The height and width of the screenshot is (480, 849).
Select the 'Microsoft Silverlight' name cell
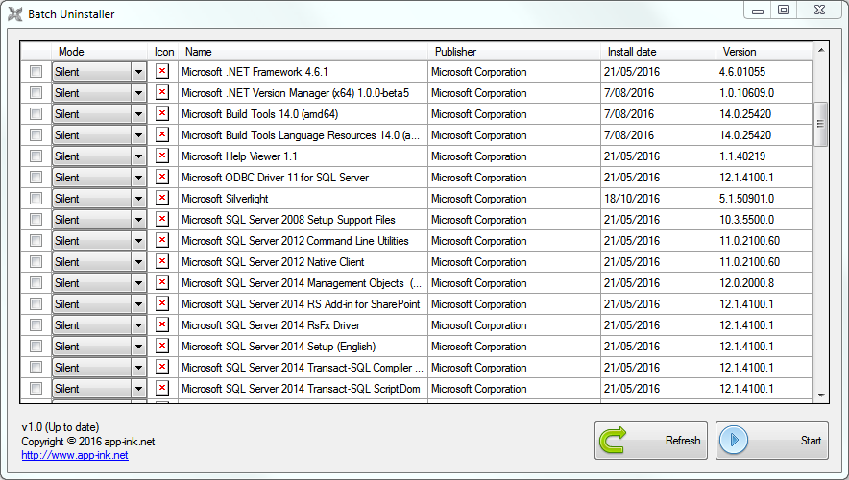(303, 199)
